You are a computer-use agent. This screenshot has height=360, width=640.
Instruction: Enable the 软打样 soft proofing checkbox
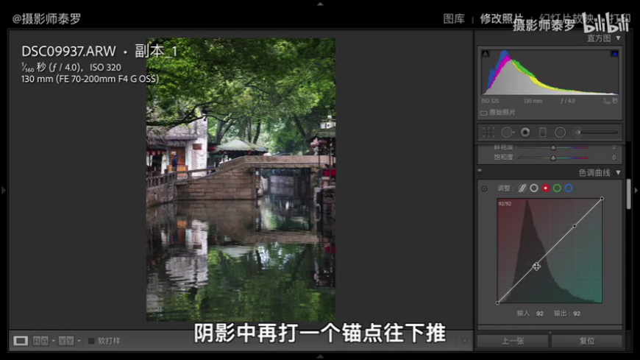point(91,341)
